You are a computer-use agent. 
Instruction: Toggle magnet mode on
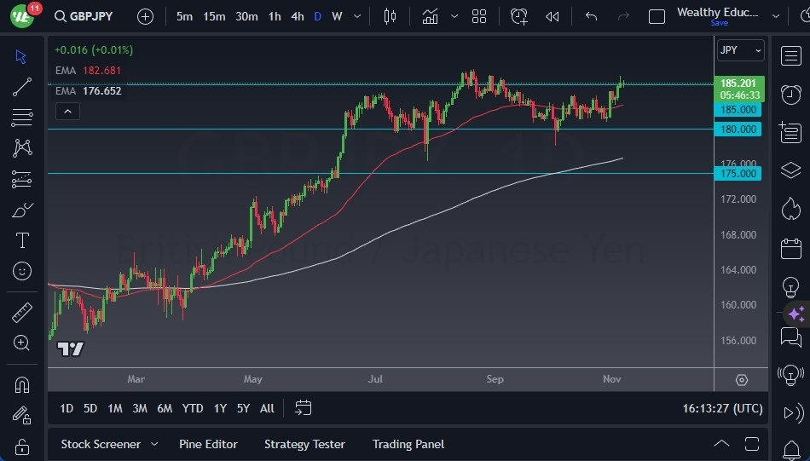[21, 385]
